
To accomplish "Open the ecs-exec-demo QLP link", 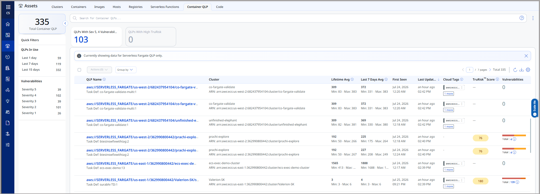I will coord(141,164).
